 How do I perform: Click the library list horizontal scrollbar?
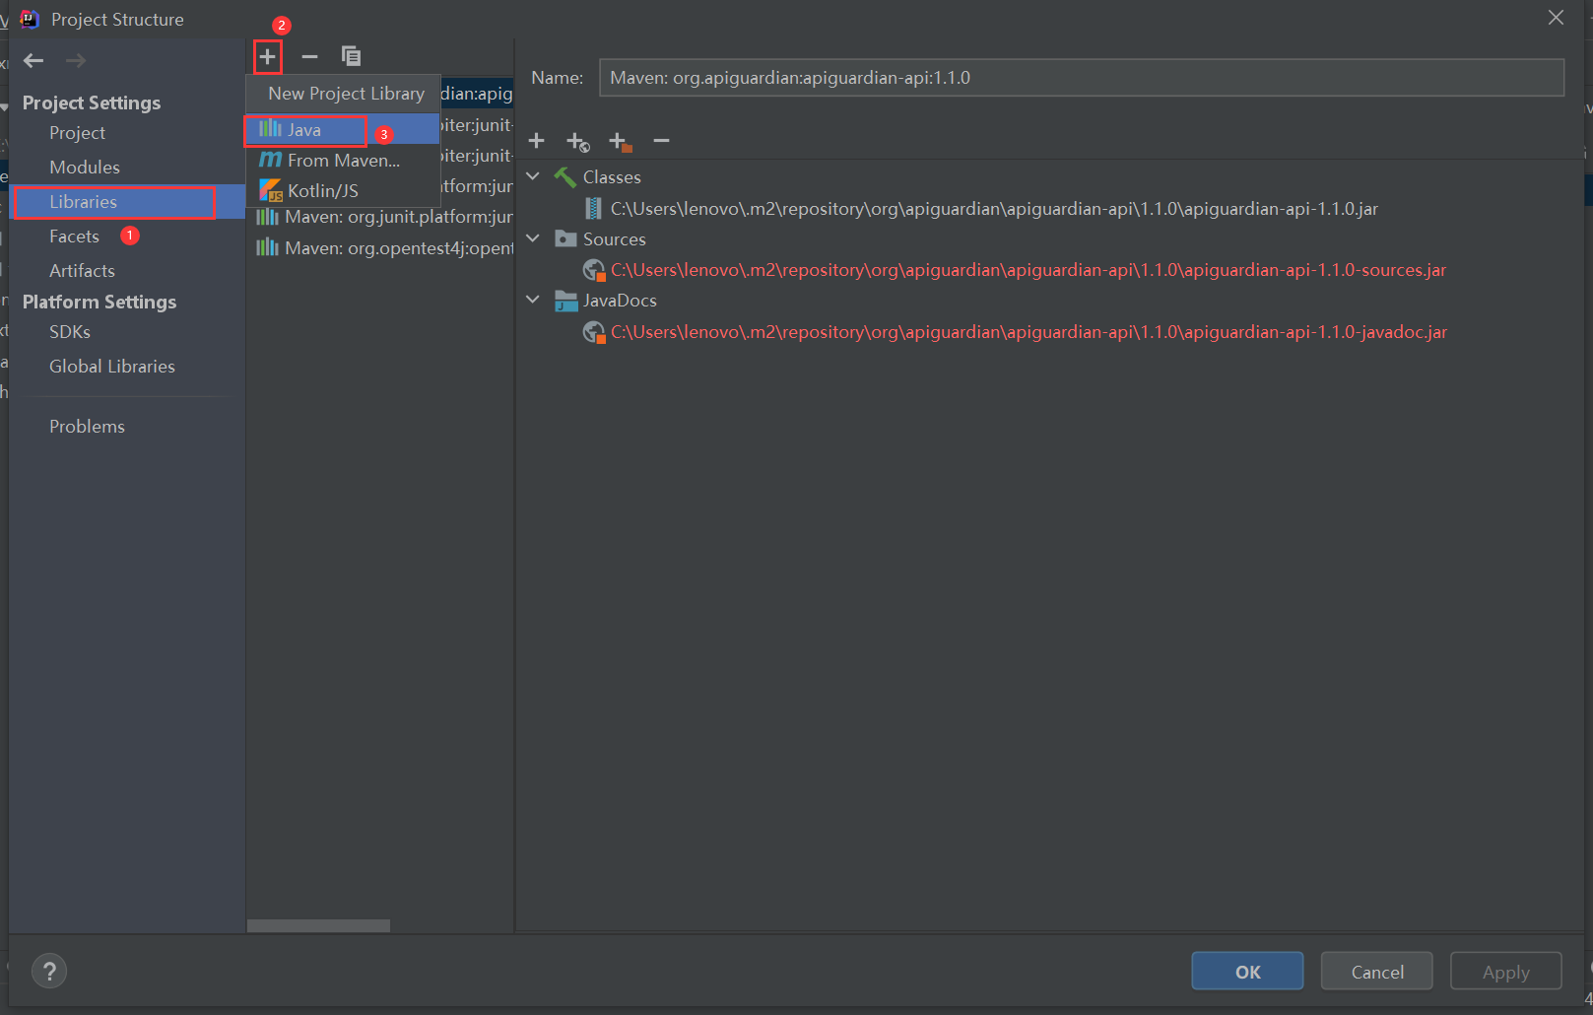[x=318, y=925]
